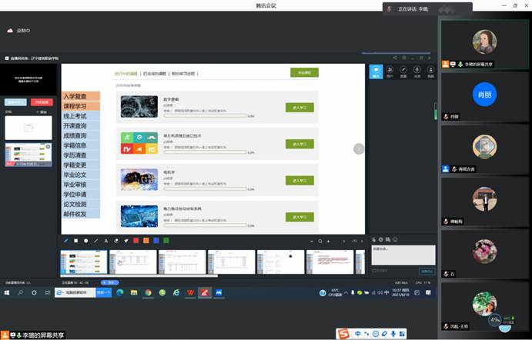Pick the green annotation color swatch
The width and height of the screenshot is (532, 340).
166,241
